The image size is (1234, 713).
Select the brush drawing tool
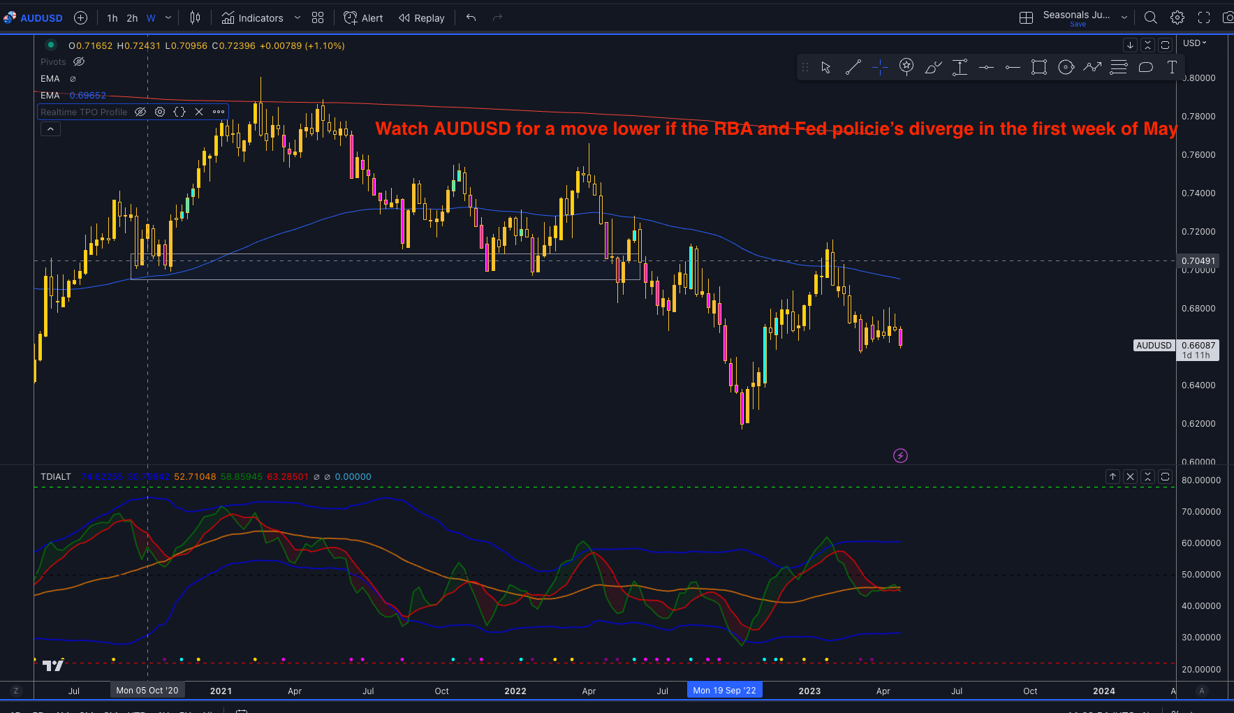(933, 67)
